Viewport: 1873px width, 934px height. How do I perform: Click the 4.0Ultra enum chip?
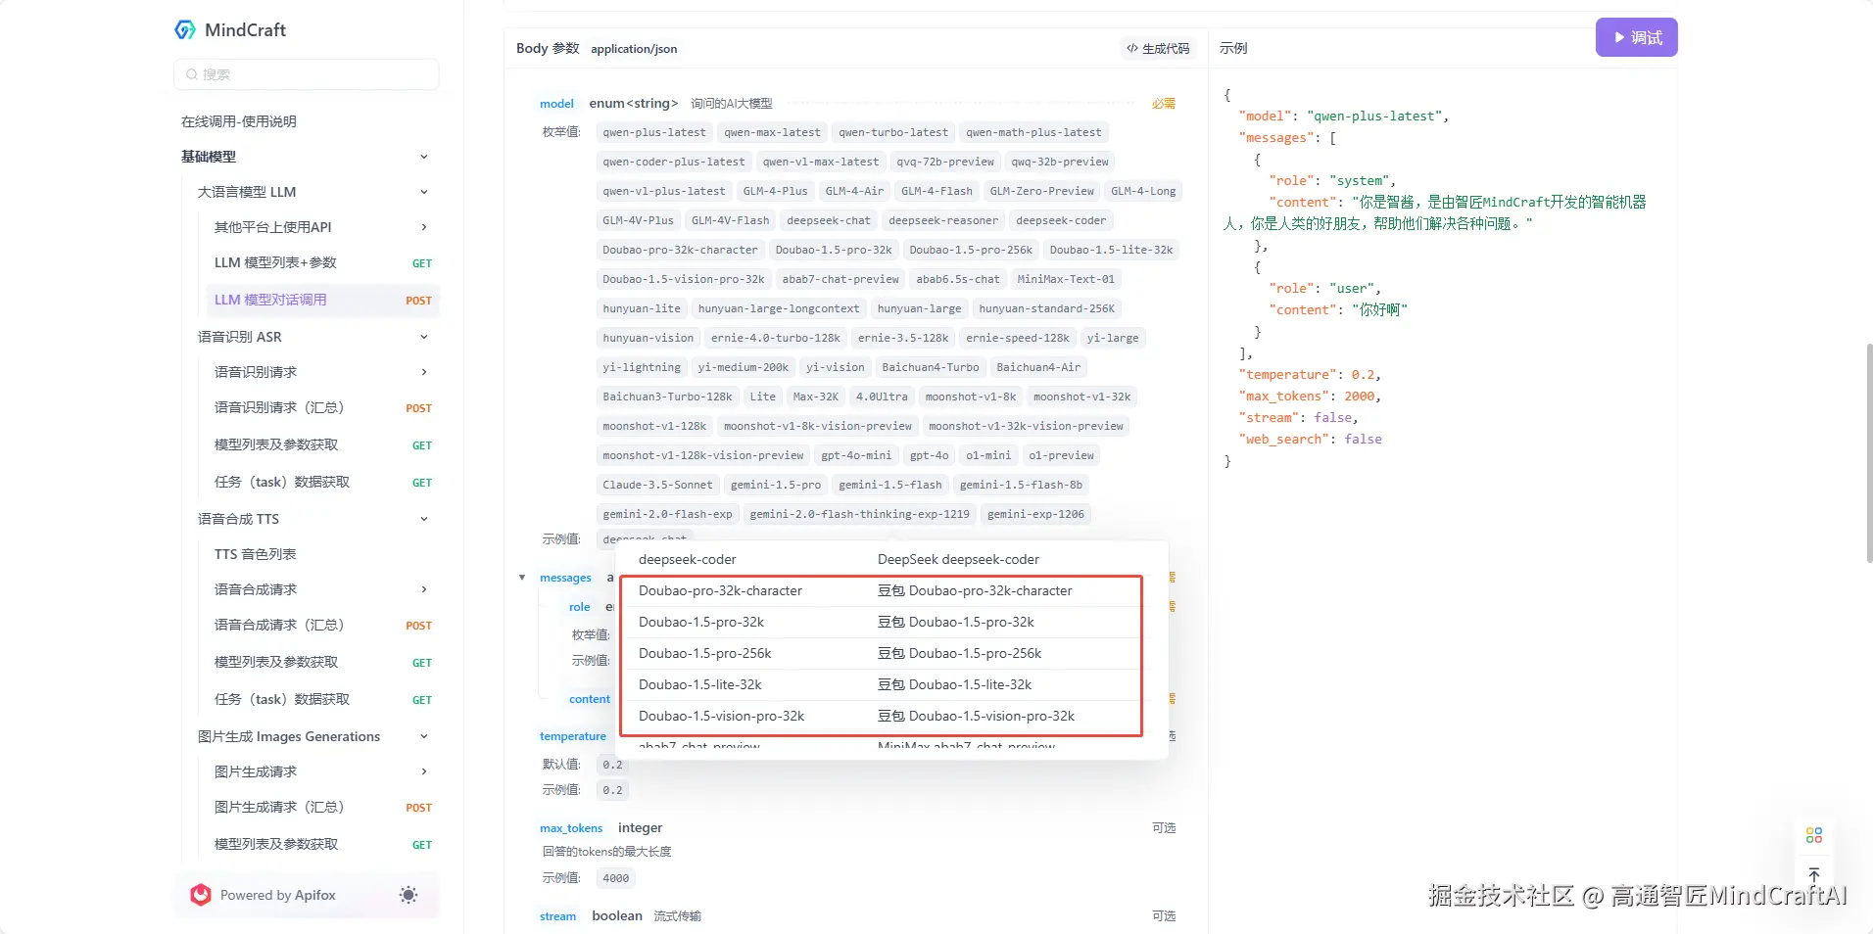coord(882,397)
